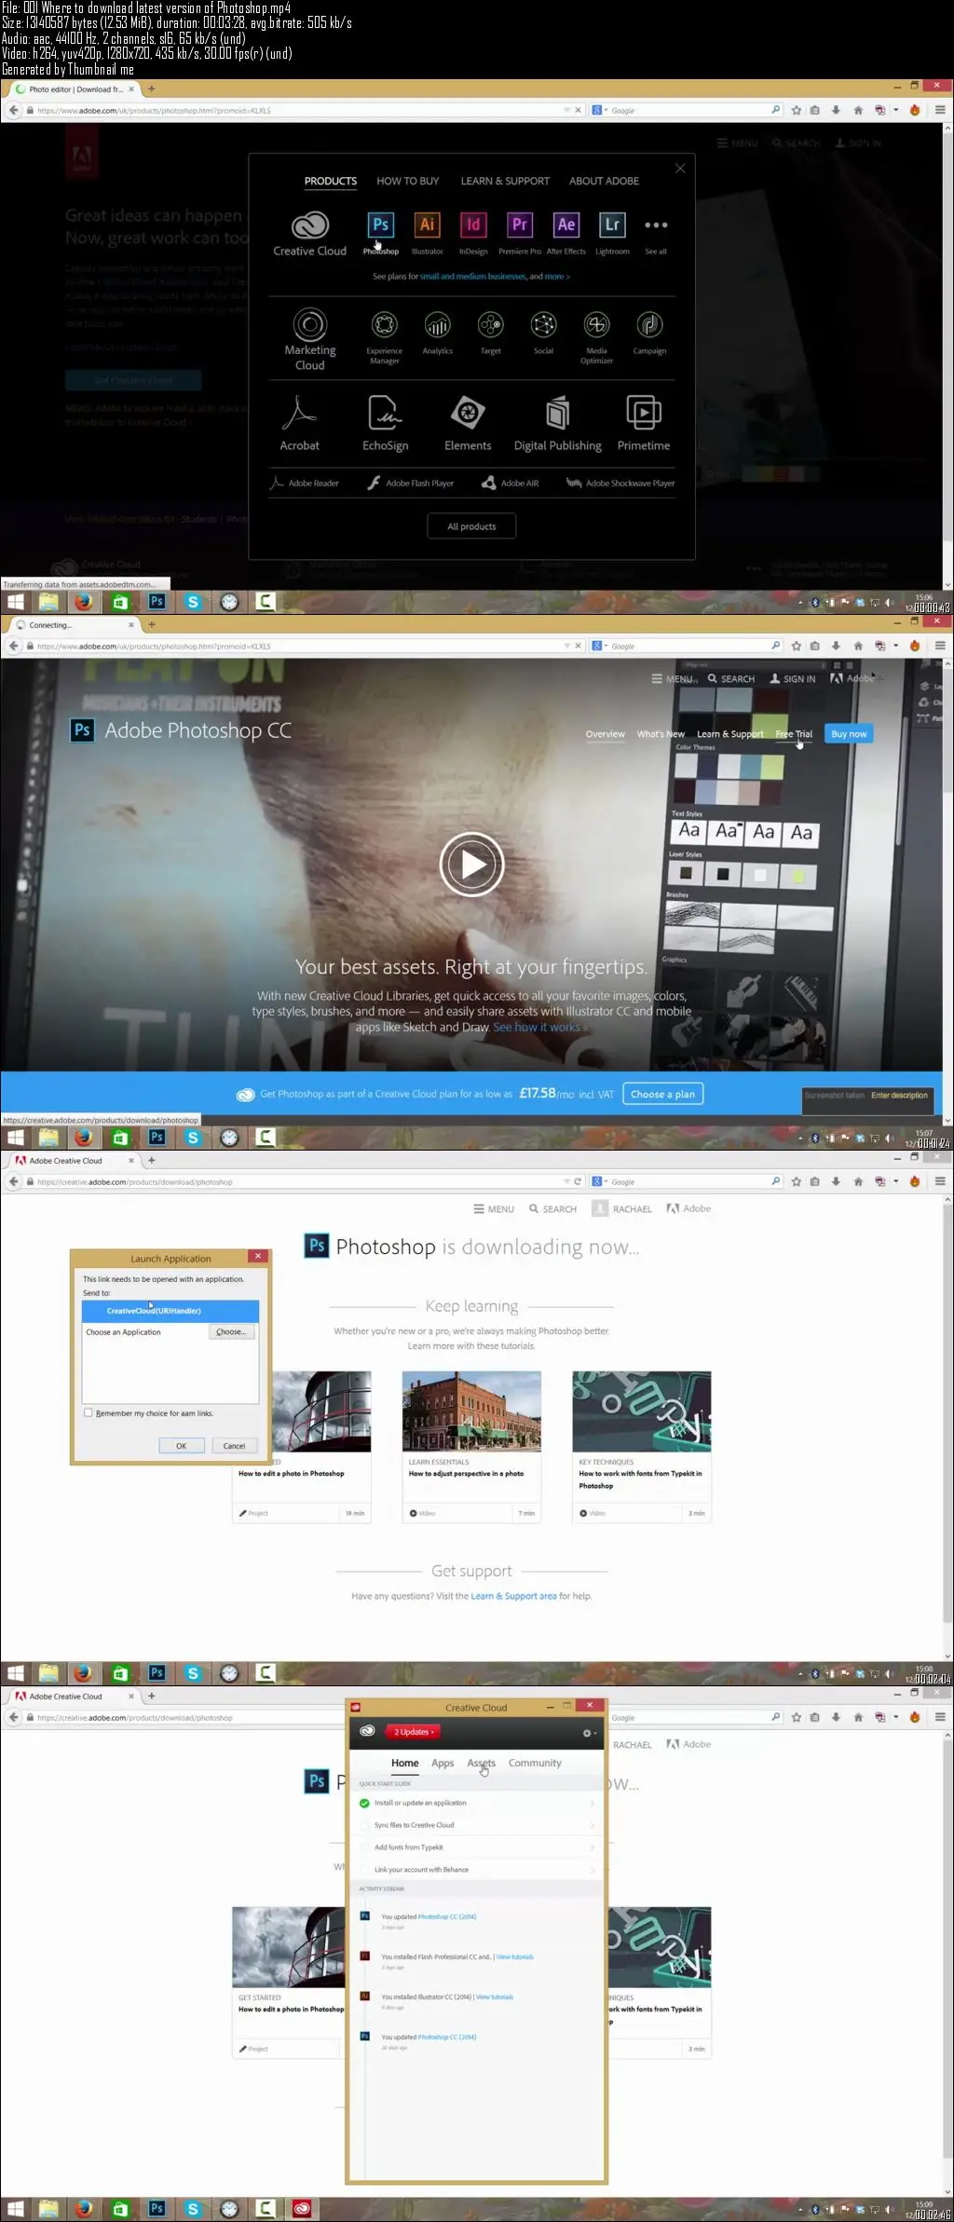Open Marketing Cloud icon in Products menu
The image size is (954, 2222).
(x=310, y=324)
